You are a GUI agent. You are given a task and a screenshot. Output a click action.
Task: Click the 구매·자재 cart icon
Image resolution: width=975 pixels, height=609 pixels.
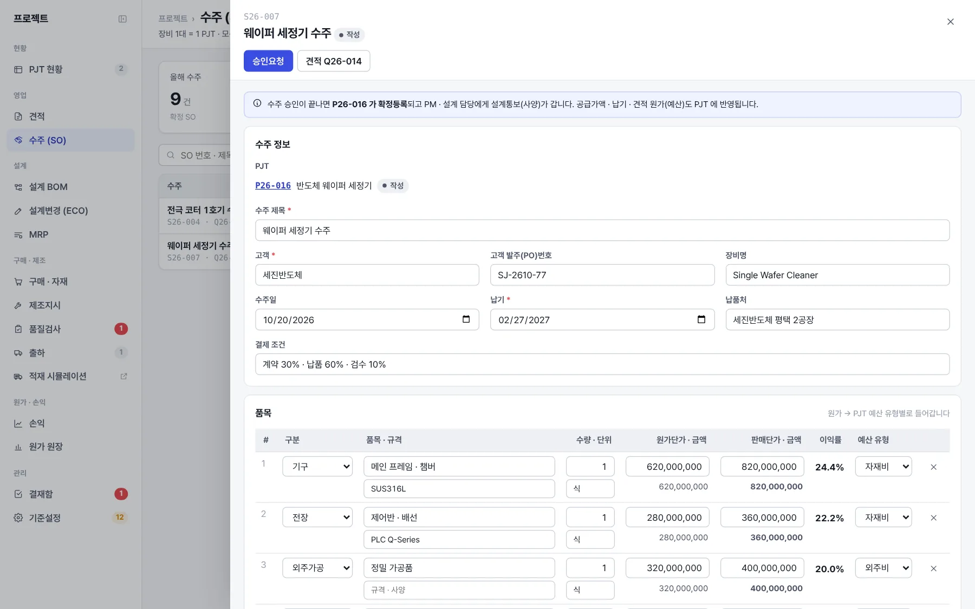[x=18, y=282]
